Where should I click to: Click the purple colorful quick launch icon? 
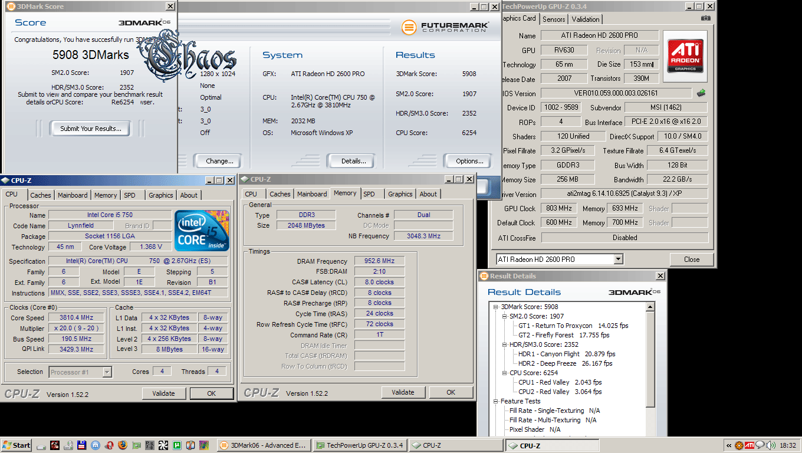(204, 445)
